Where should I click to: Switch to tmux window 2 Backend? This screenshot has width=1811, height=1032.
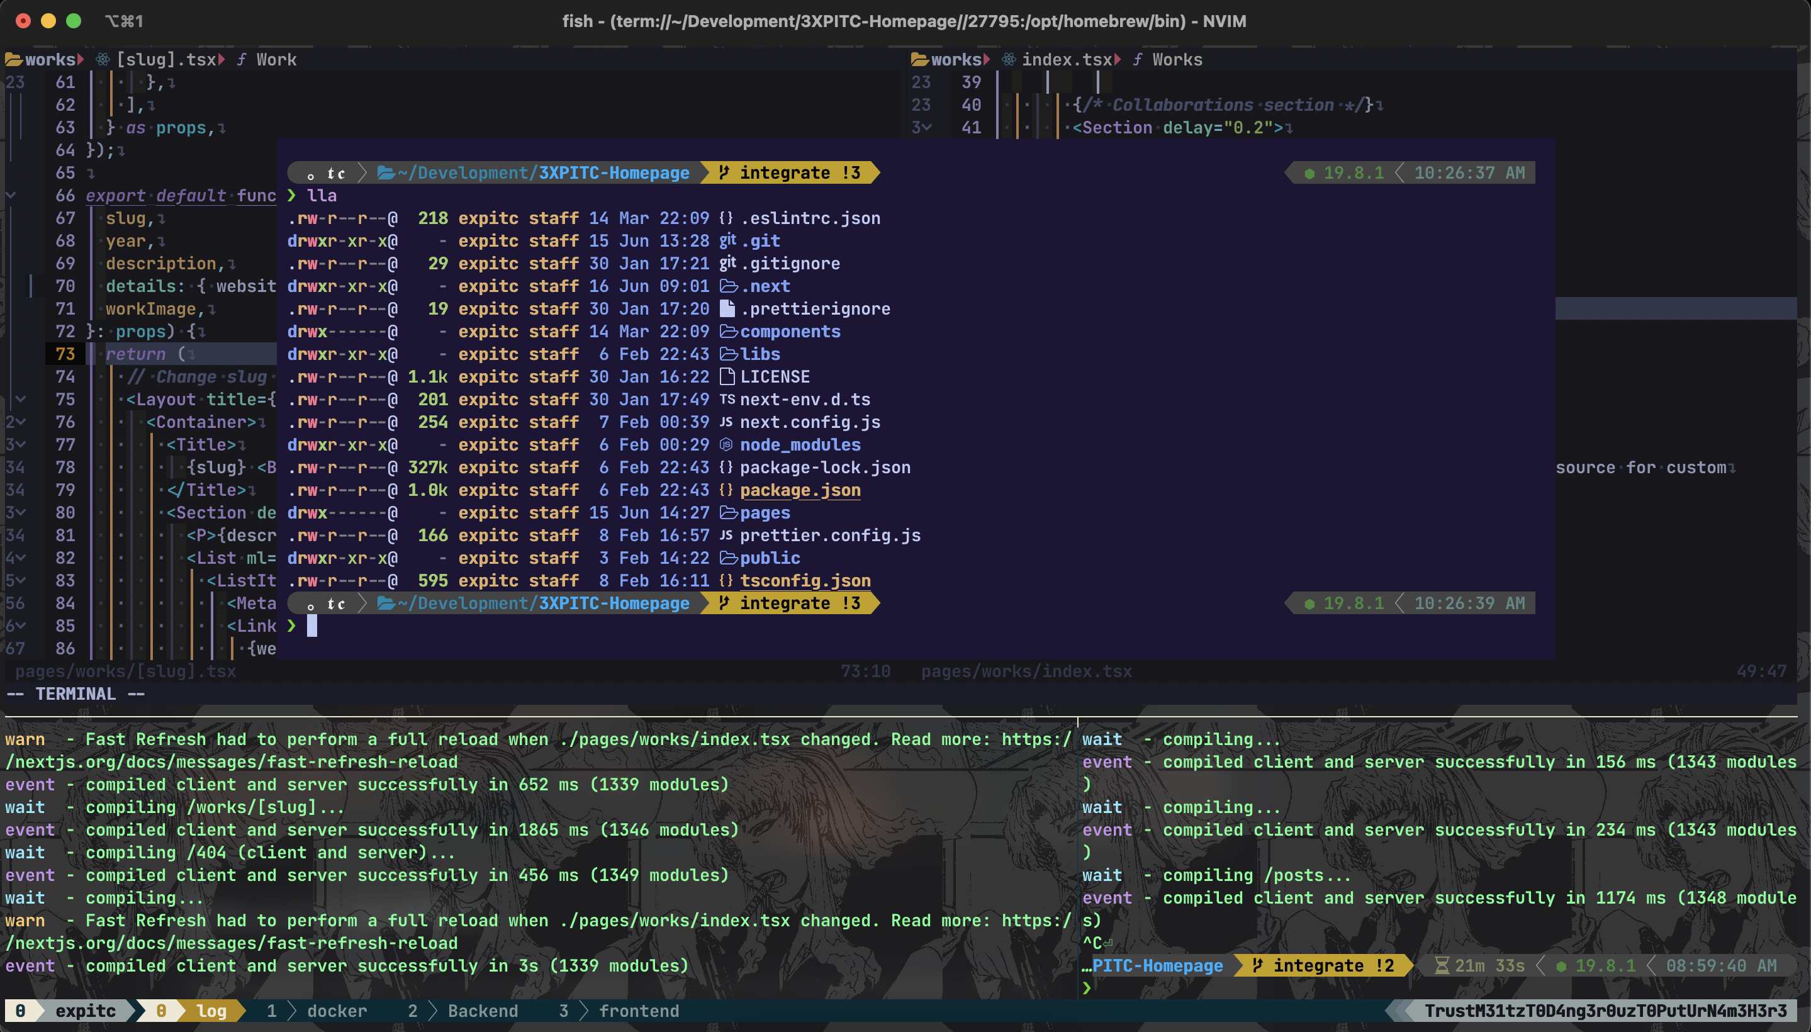pyautogui.click(x=463, y=1011)
